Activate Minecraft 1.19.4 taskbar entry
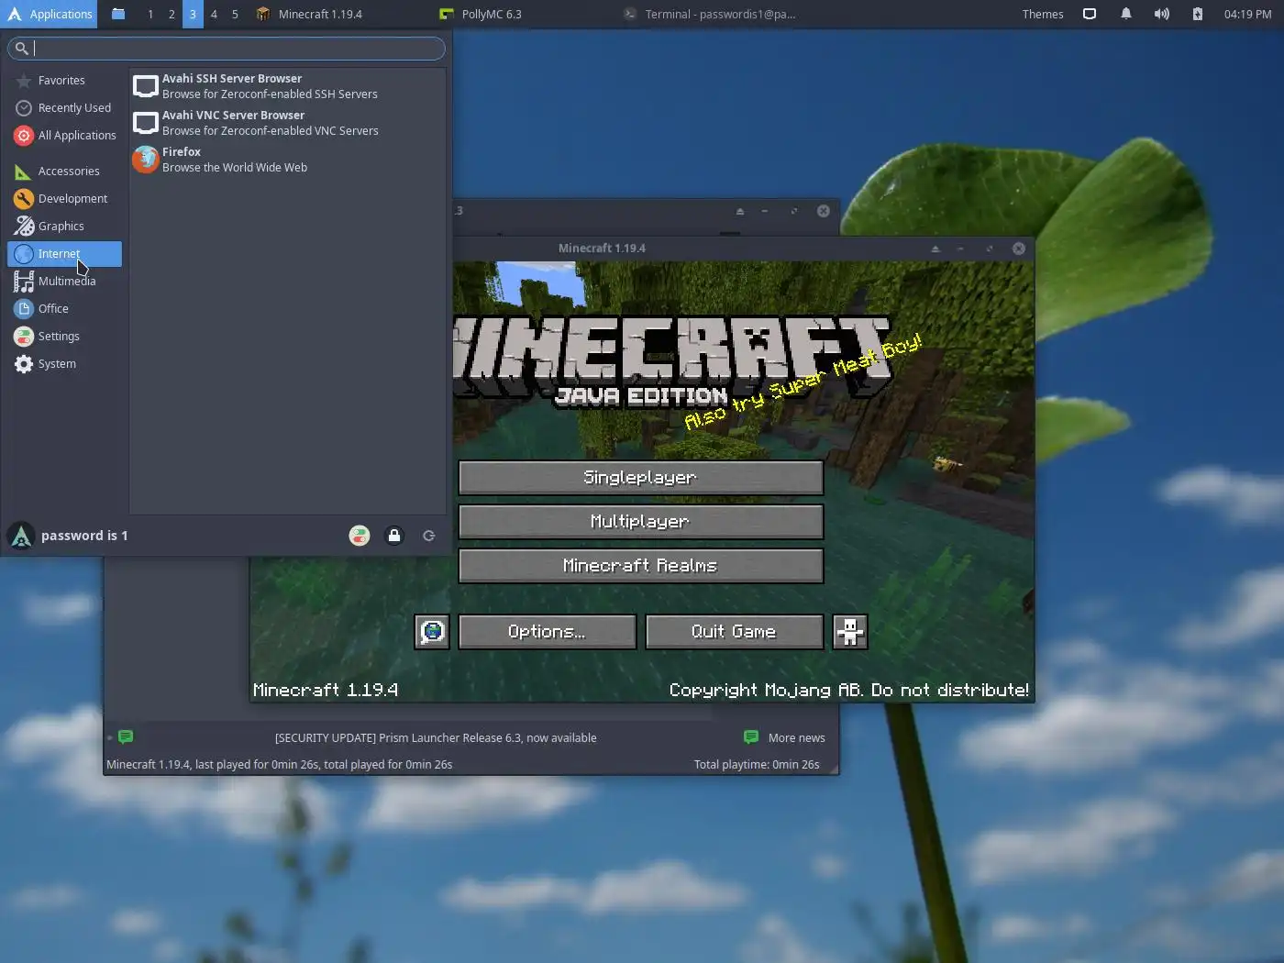The height and width of the screenshot is (963, 1284). click(339, 14)
